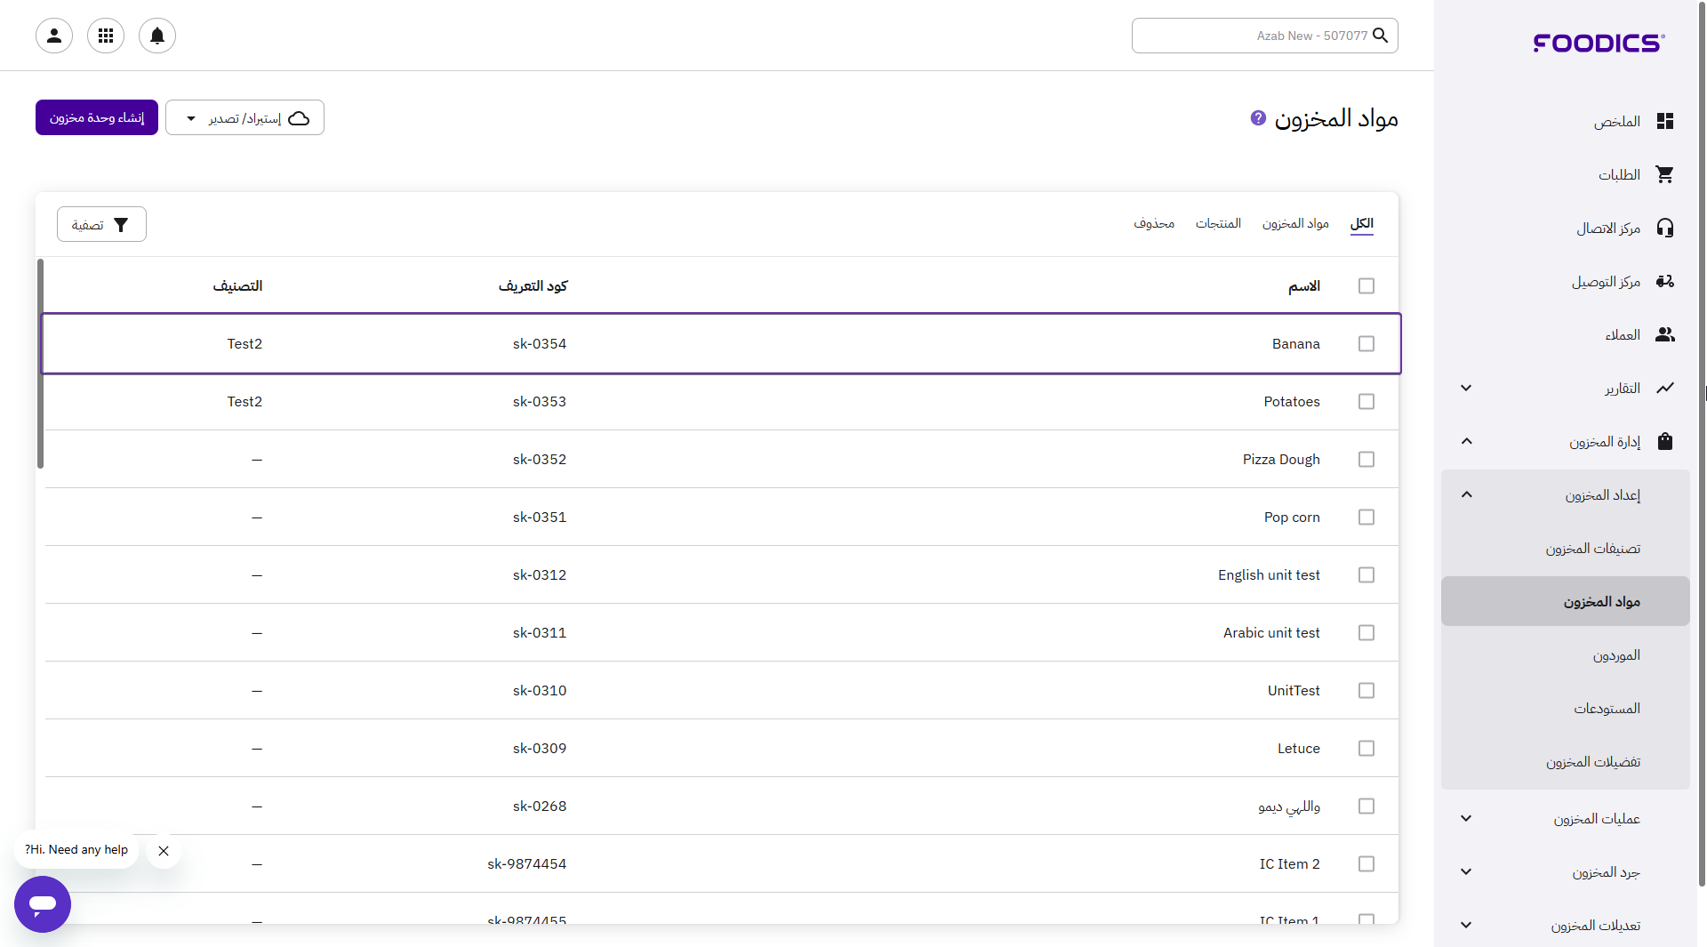The height and width of the screenshot is (947, 1707).
Task: Open the import/export dropdown
Action: 244,117
